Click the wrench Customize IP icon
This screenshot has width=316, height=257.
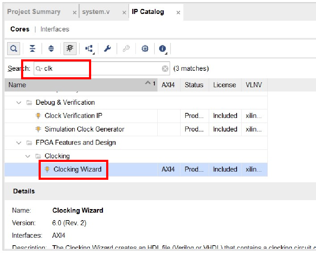(107, 49)
